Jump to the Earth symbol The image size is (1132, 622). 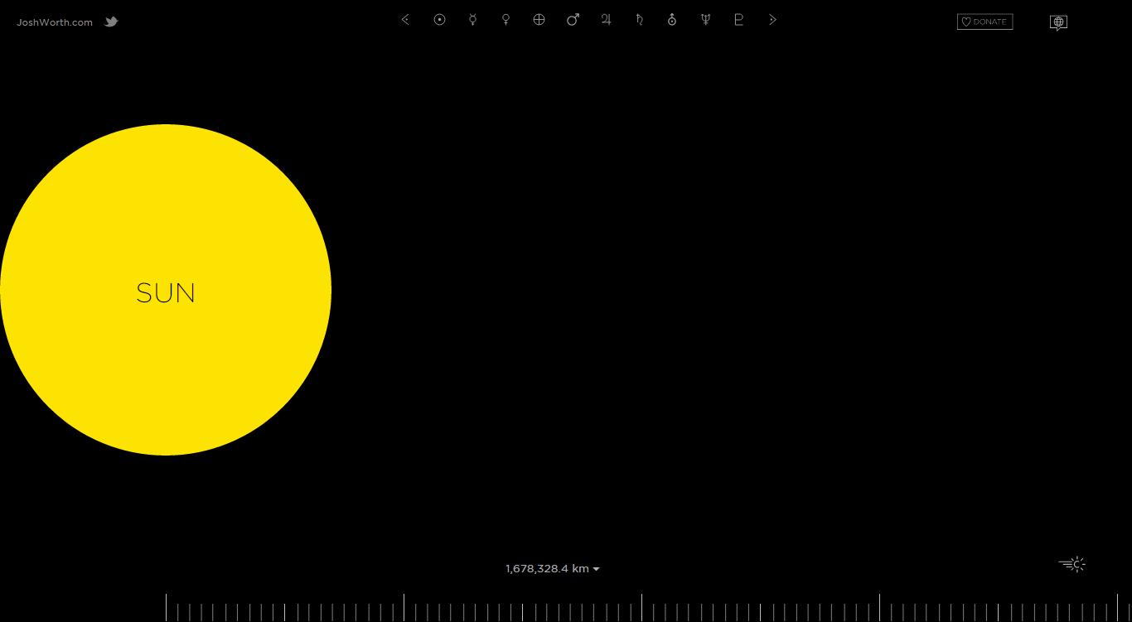point(539,20)
